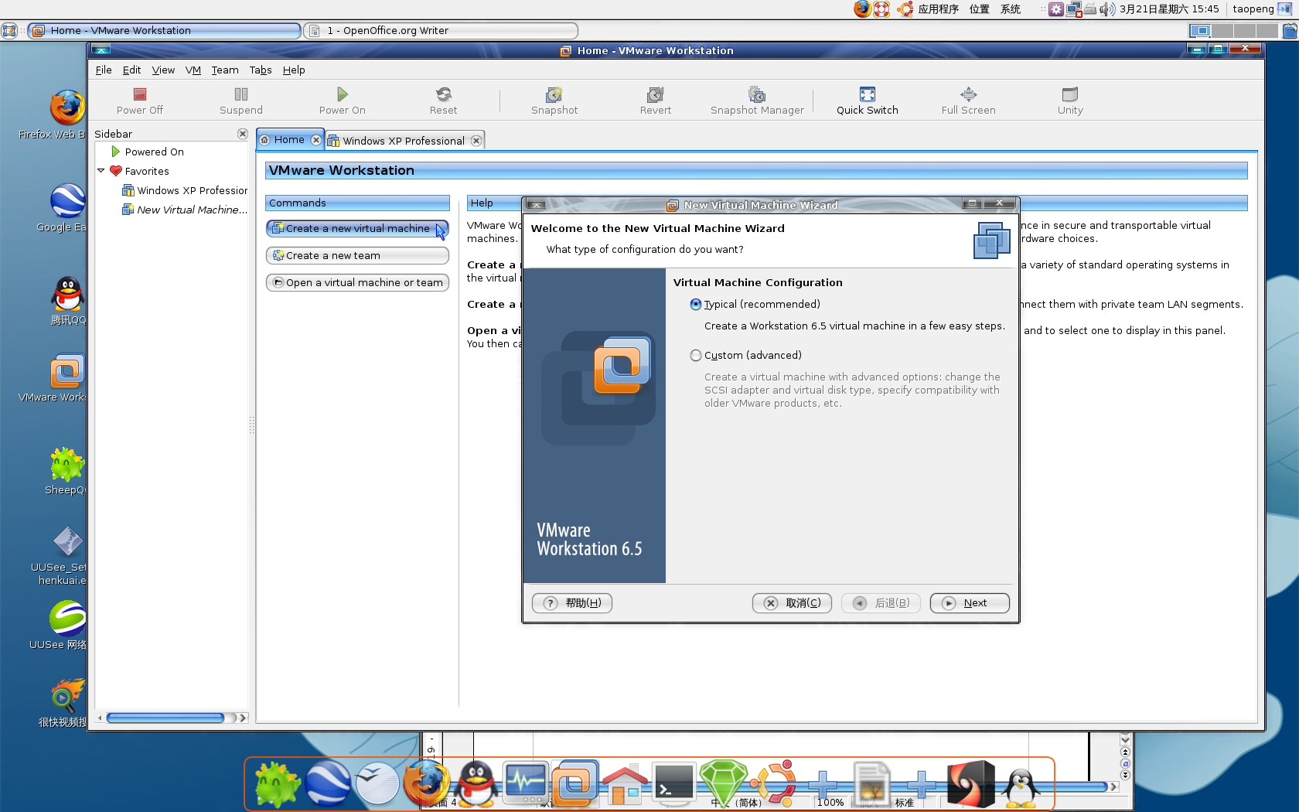Close the Windows XP Professional tab
The height and width of the screenshot is (812, 1299).
click(476, 141)
